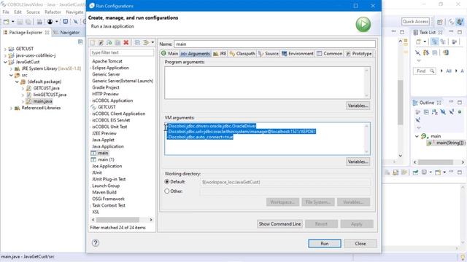Click collapse all in Package Explorer
The height and width of the screenshot is (262, 467).
[80, 42]
